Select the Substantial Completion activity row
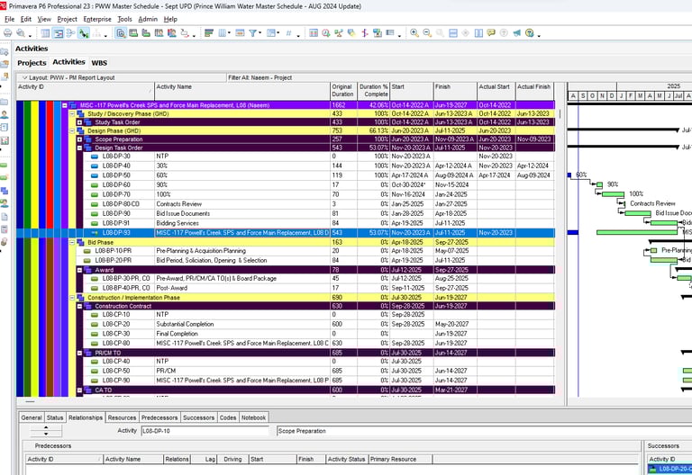 (286, 324)
